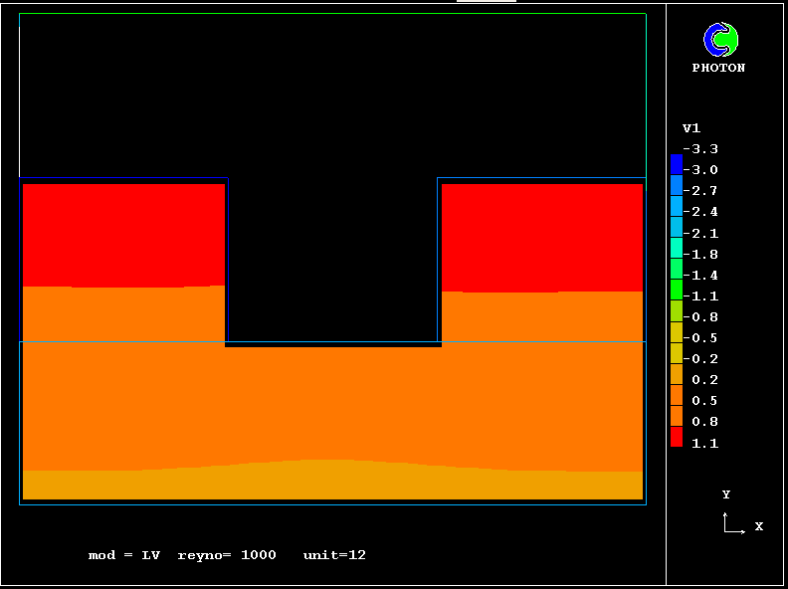Pick the cyan legend swatch at -1.8
This screenshot has height=589, width=788.
tap(677, 248)
